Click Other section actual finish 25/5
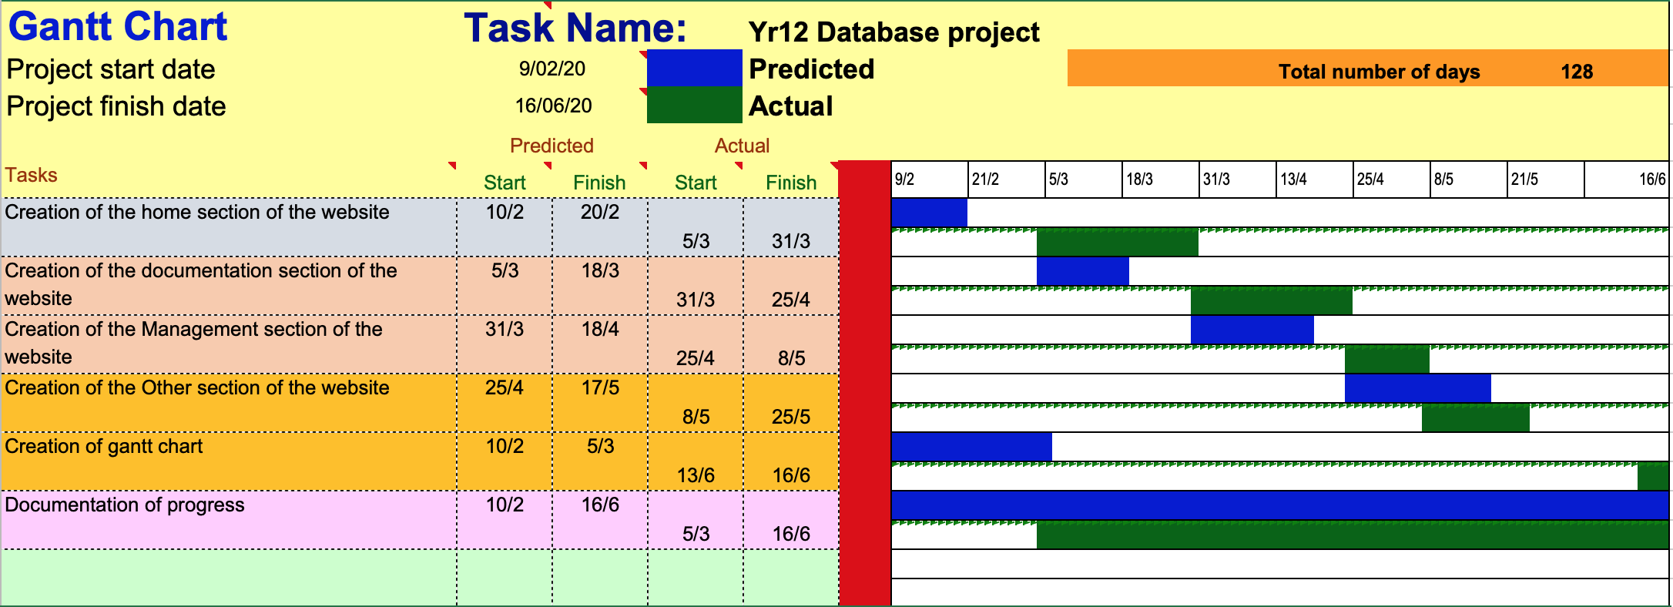This screenshot has height=607, width=1673. pyautogui.click(x=791, y=417)
